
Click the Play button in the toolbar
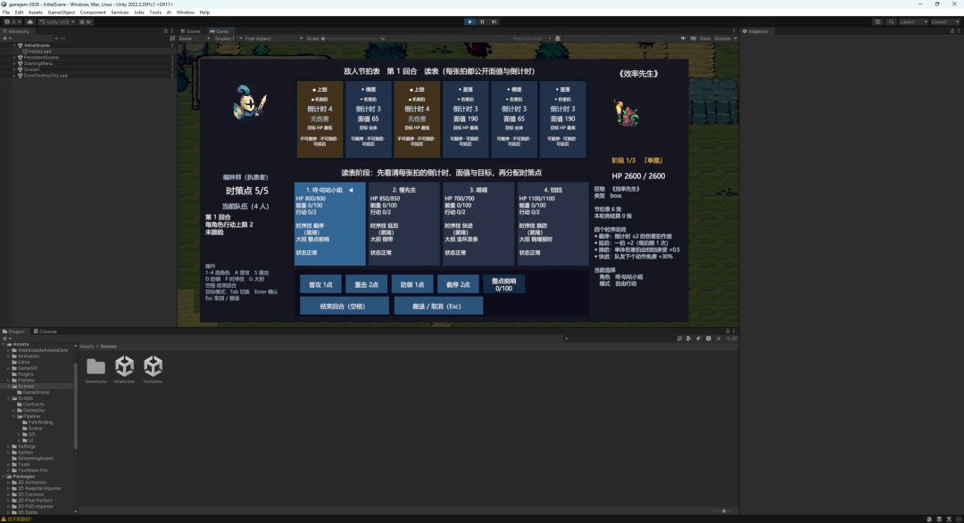[470, 21]
